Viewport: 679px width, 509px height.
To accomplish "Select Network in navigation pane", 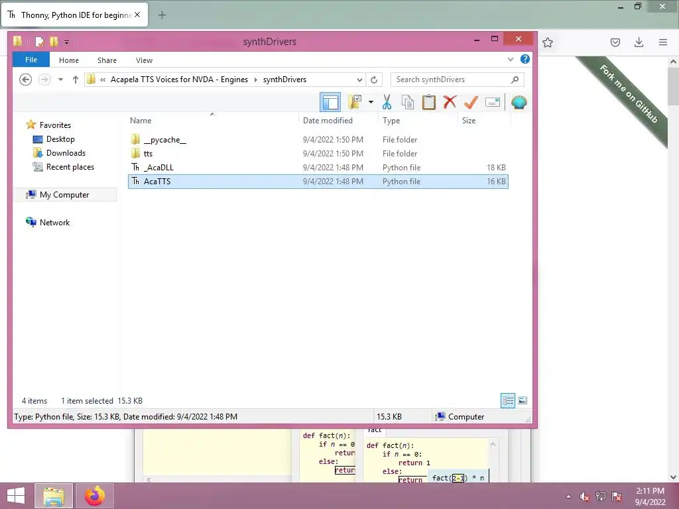I will pos(54,223).
